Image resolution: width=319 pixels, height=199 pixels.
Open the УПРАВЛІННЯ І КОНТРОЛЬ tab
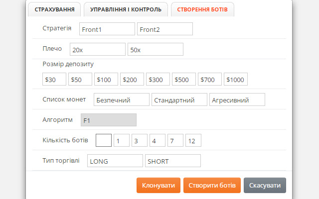[126, 9]
